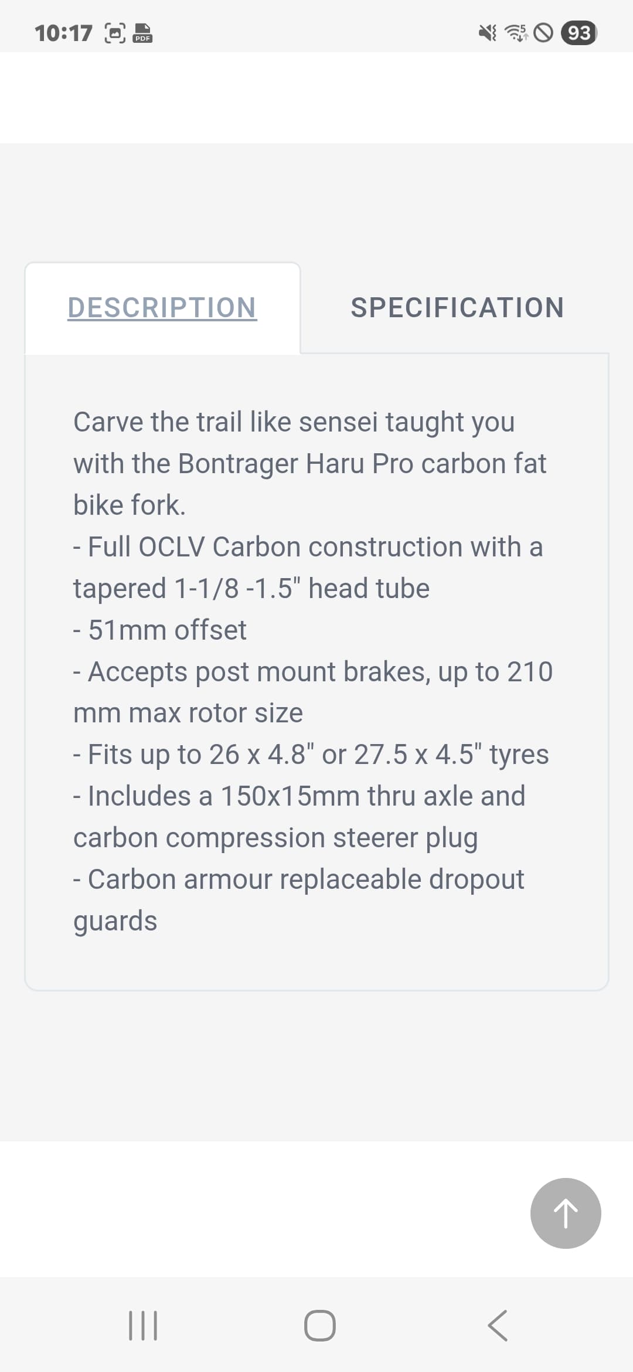Tap the screenshot capture icon in status bar
The height and width of the screenshot is (1372, 633).
coord(114,34)
